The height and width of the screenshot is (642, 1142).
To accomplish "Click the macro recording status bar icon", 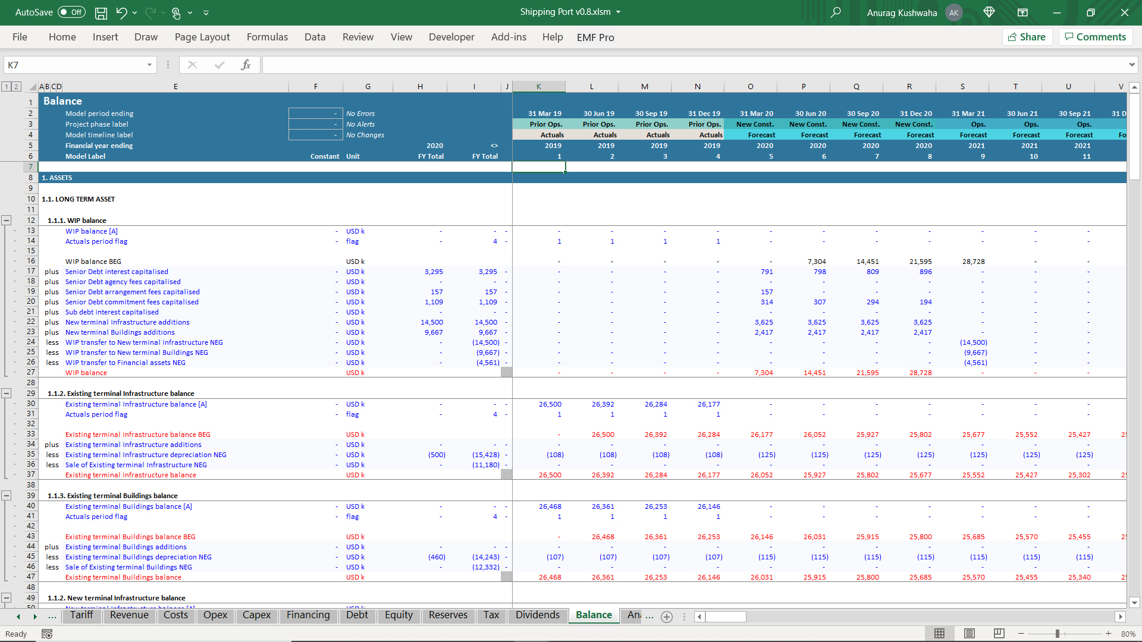I will [x=47, y=634].
